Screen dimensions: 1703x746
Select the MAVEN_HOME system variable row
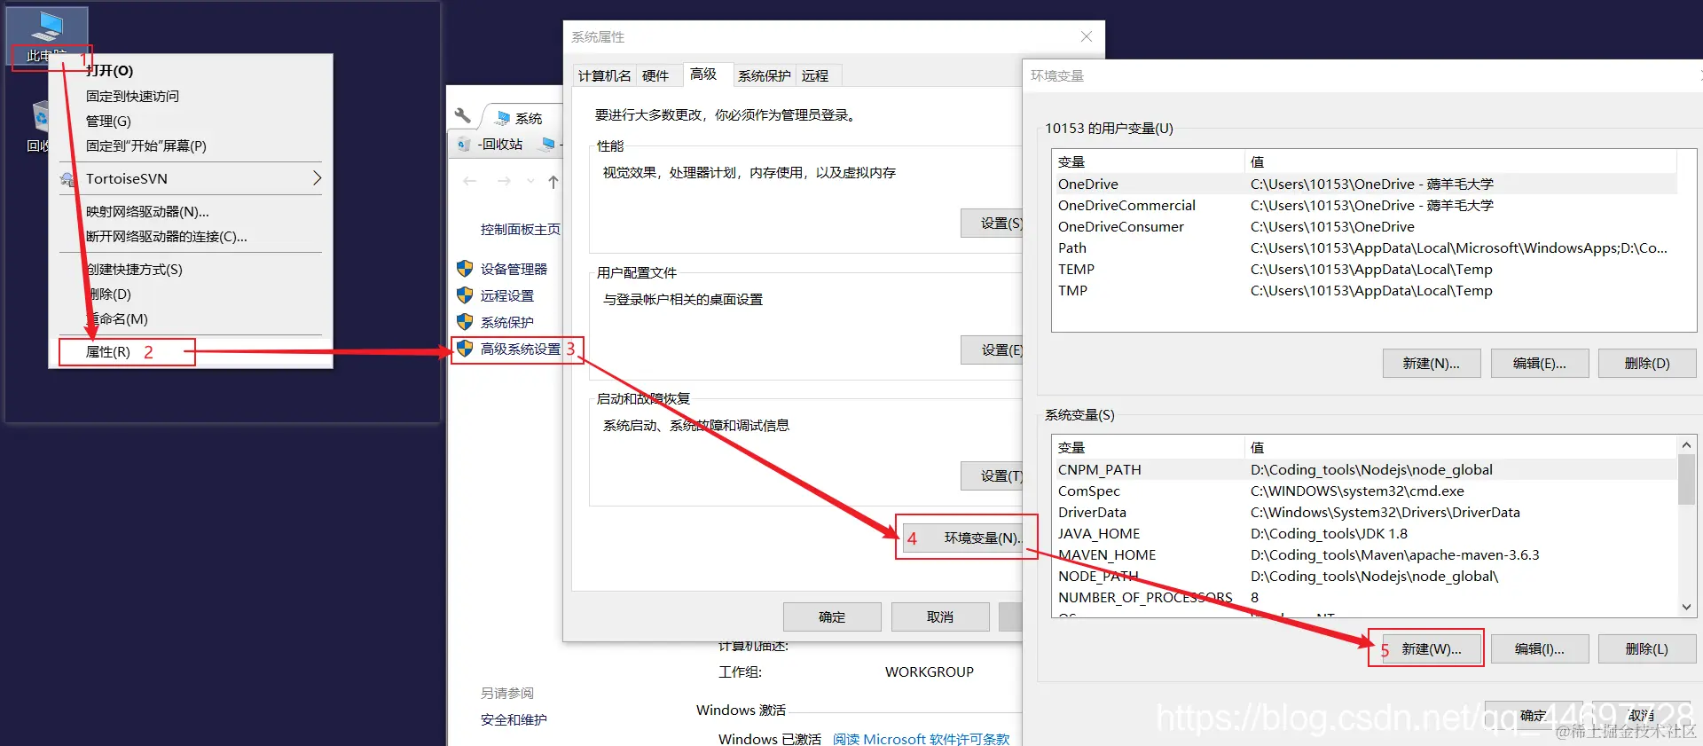tap(1365, 554)
